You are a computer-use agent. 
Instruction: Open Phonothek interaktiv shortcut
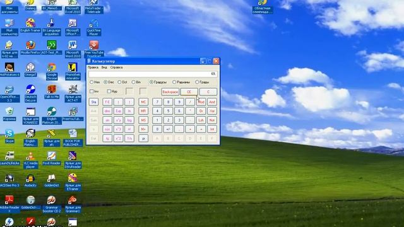[73, 71]
